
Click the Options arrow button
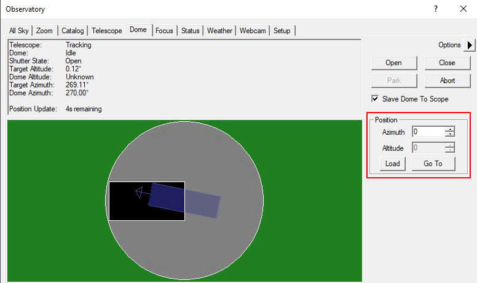pos(469,45)
